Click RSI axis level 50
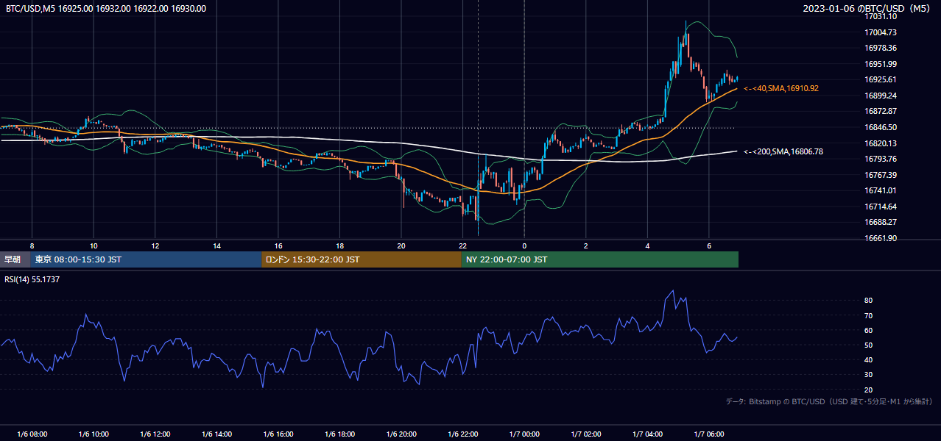Screen dimensions: 941x441 point(869,345)
